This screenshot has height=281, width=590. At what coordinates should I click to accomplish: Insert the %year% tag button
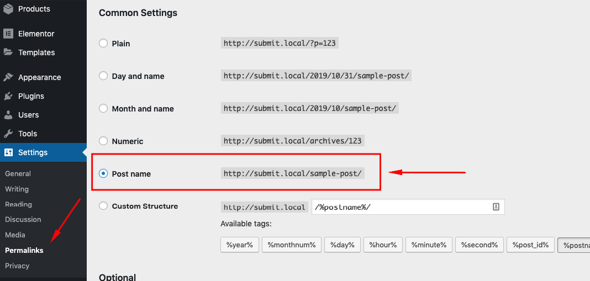(x=239, y=245)
